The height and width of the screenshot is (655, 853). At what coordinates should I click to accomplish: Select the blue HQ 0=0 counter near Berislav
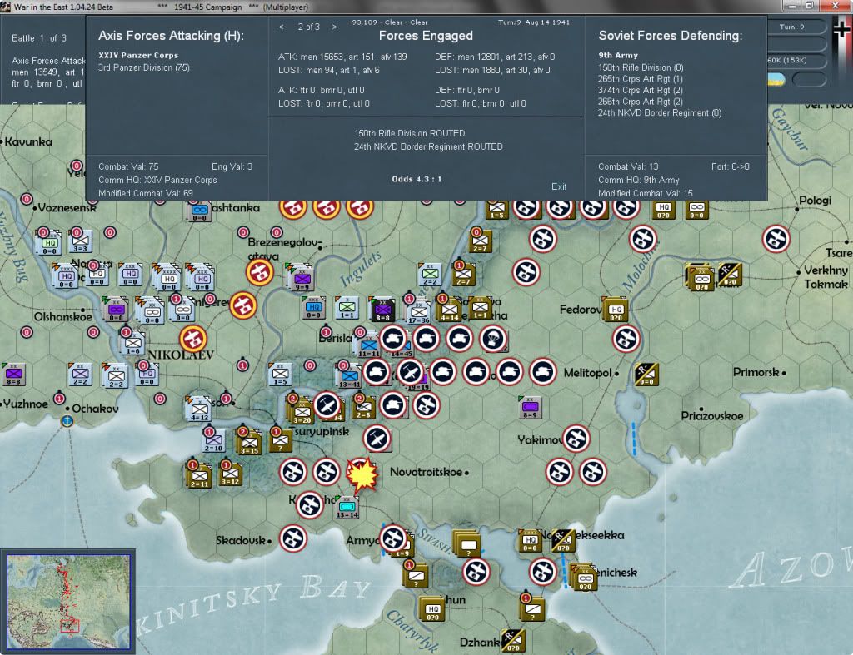tap(313, 308)
